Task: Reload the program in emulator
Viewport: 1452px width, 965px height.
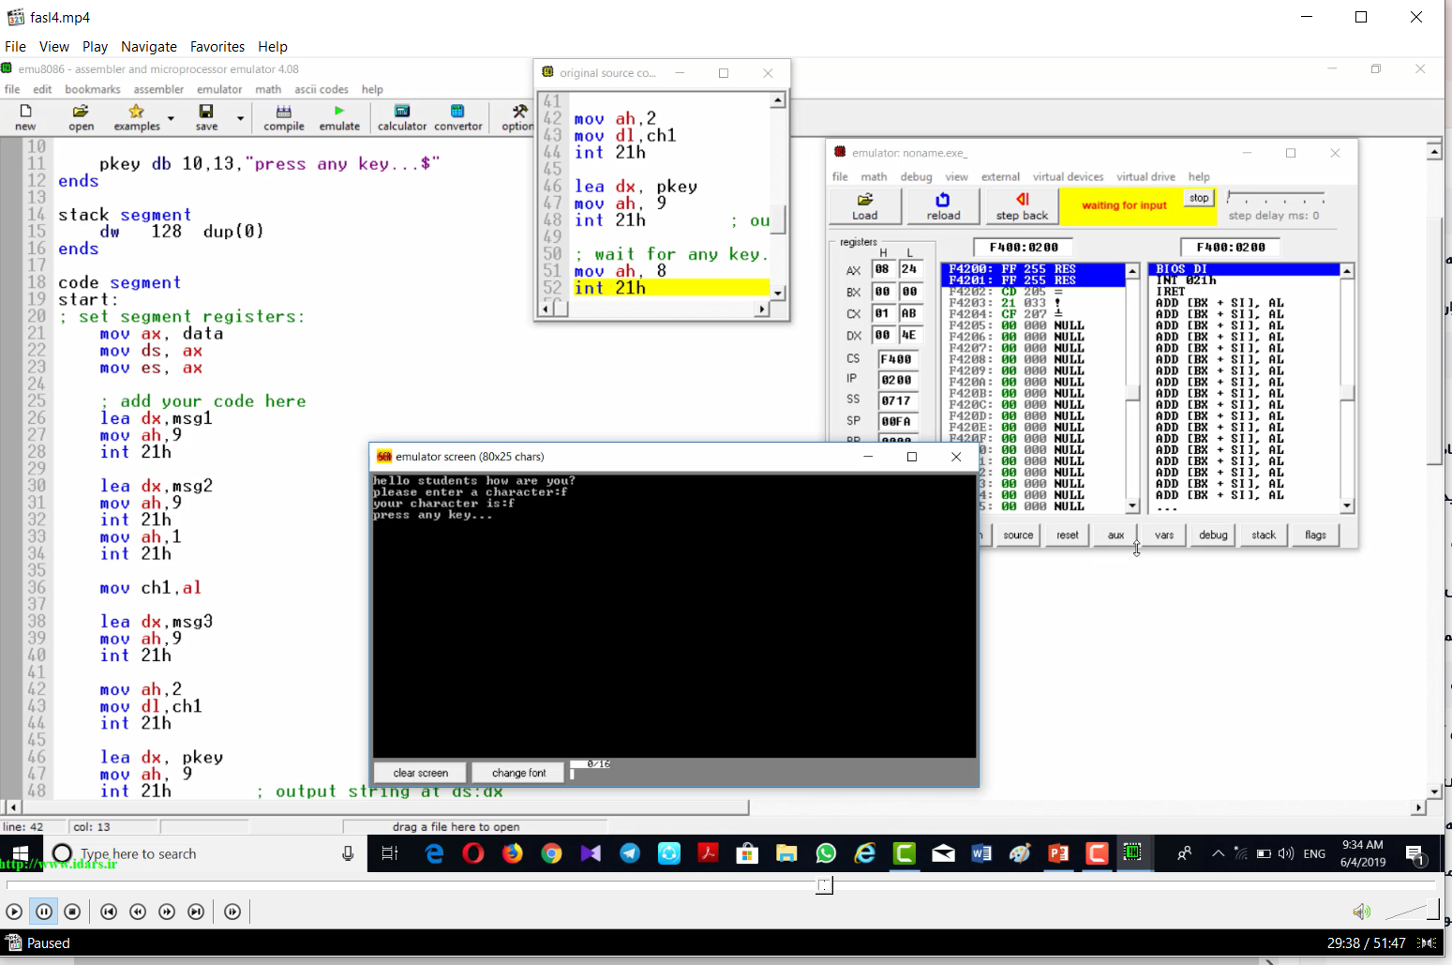Action: tap(943, 206)
